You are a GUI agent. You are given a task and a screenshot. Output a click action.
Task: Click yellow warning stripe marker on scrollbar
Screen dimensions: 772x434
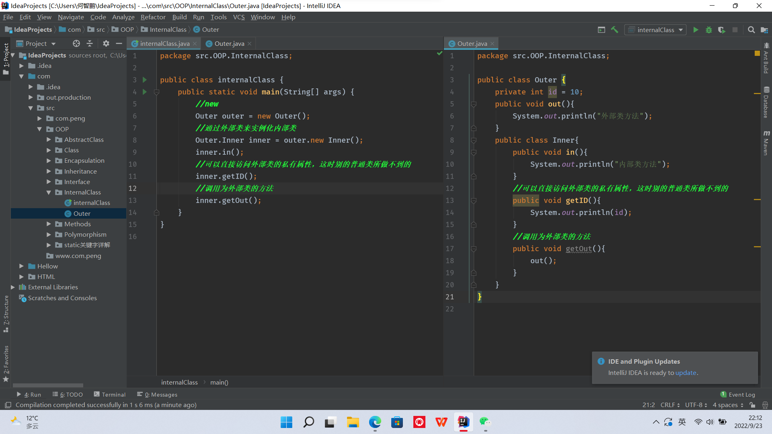coord(757,93)
